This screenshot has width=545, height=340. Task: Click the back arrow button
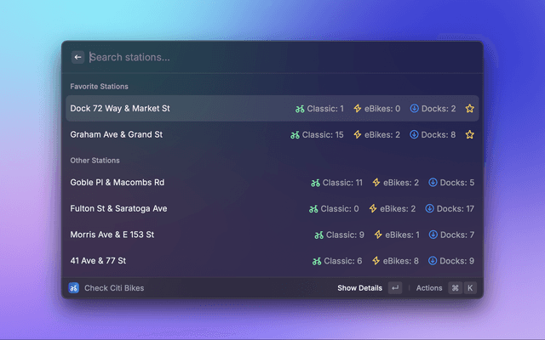coord(77,57)
